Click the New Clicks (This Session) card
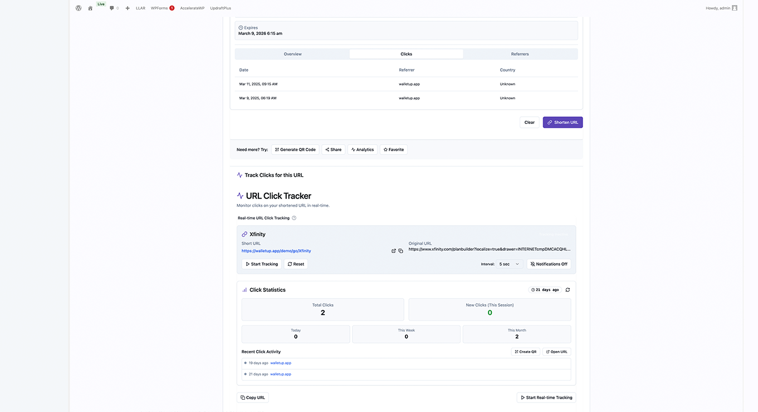 click(490, 310)
